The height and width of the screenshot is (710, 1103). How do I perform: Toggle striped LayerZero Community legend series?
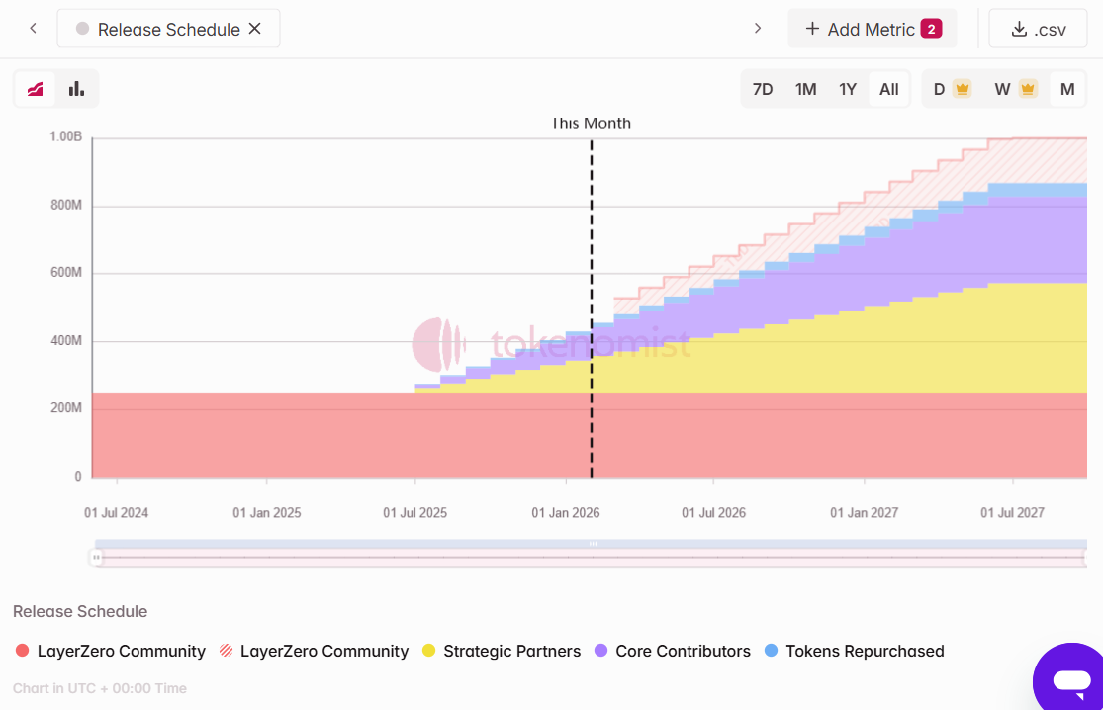click(314, 651)
